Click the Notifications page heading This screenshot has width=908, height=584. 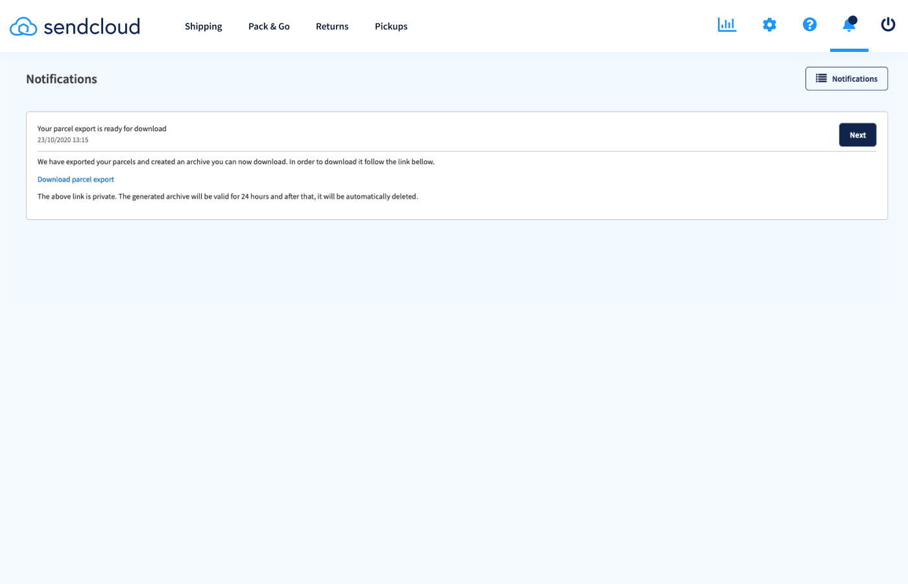coord(61,79)
